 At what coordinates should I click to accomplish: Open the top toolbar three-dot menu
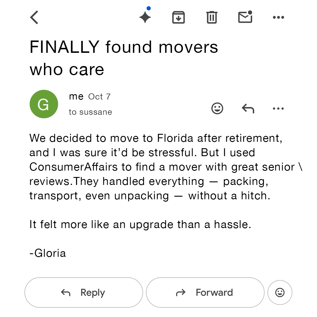click(x=278, y=17)
